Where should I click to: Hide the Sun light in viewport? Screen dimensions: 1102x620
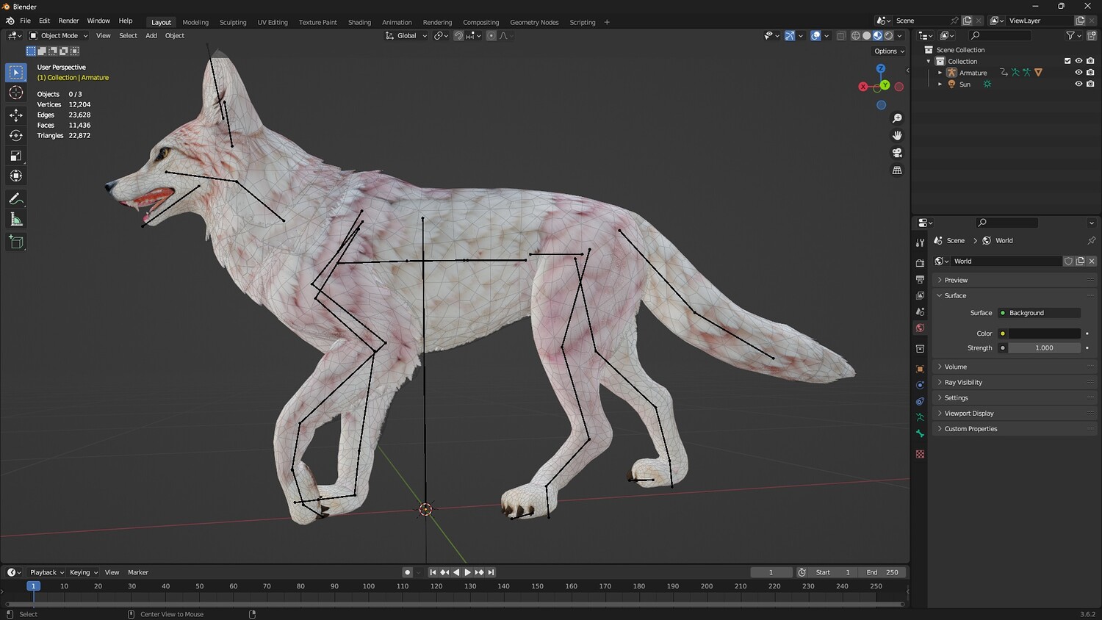1078,84
